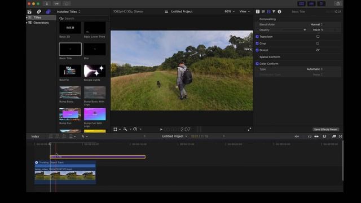Select the Bold Fin title thumbnail

(x=70, y=71)
